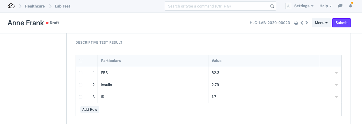Open the Menu dropdown button
The height and width of the screenshot is (124, 362).
click(x=321, y=23)
